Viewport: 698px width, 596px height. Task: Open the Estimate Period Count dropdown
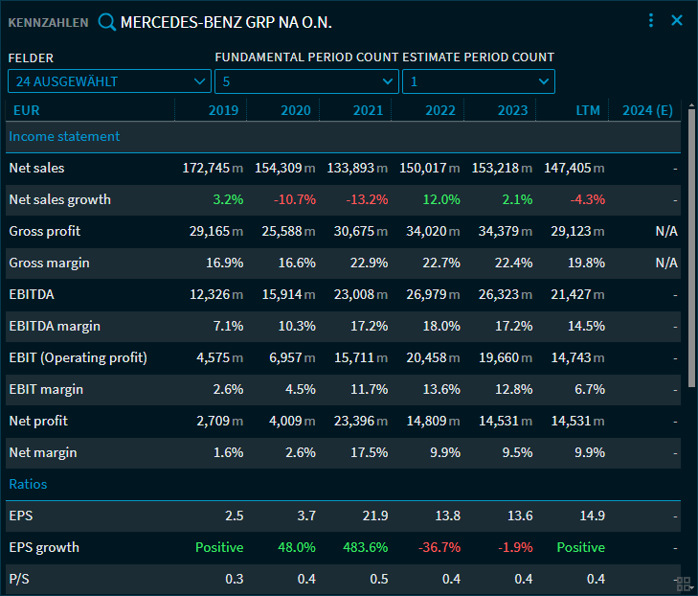point(478,81)
